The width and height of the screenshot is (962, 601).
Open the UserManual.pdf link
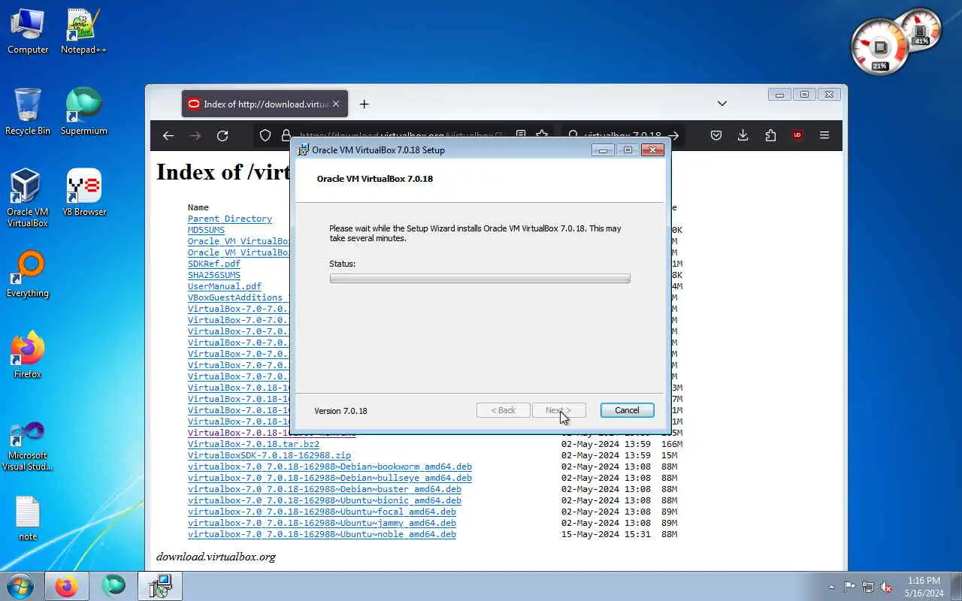point(225,286)
